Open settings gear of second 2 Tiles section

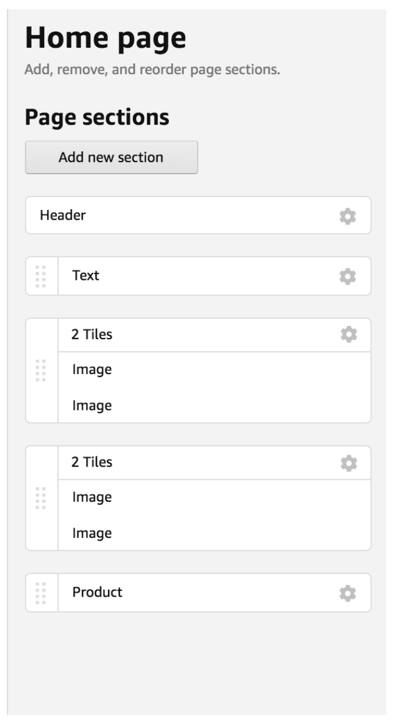click(x=348, y=463)
